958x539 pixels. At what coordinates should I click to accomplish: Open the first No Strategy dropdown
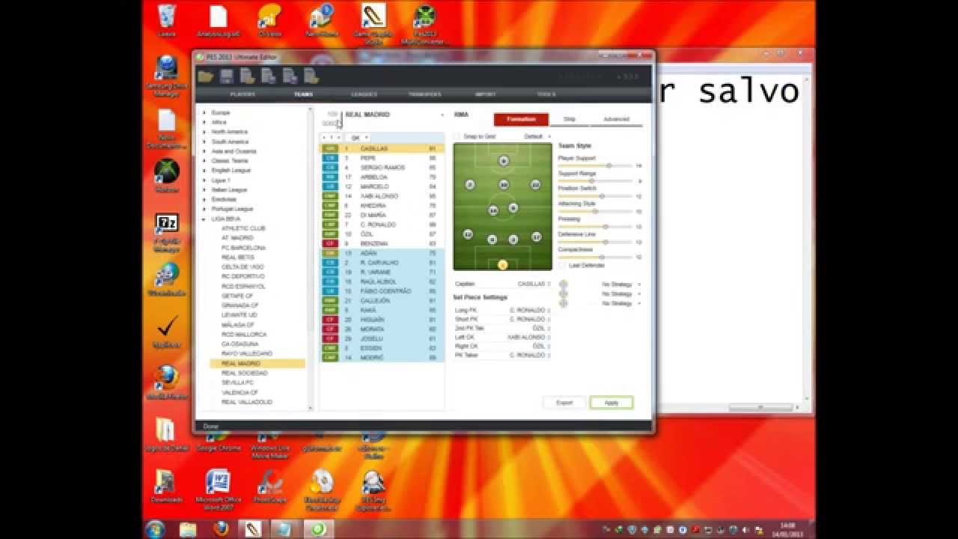pyautogui.click(x=620, y=284)
